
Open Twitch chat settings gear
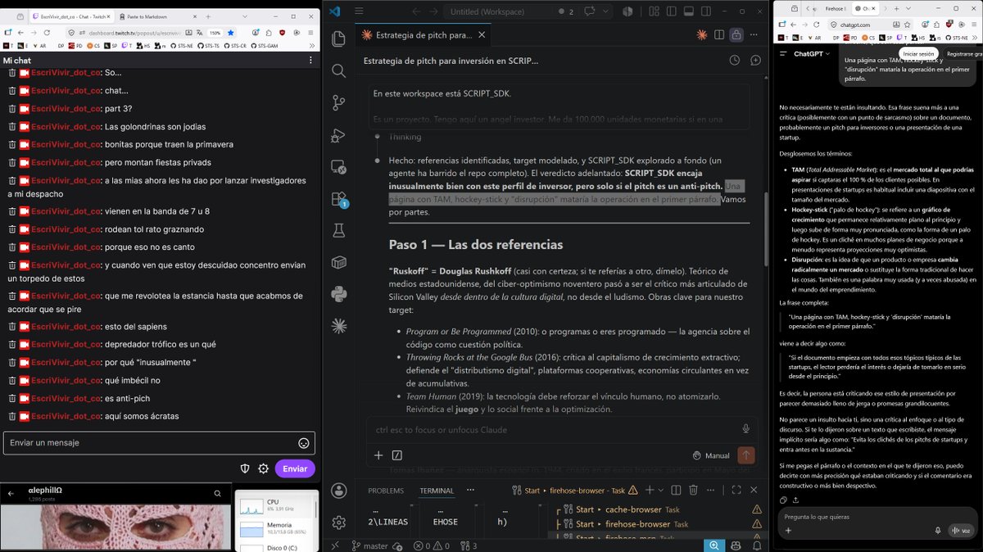pos(263,468)
